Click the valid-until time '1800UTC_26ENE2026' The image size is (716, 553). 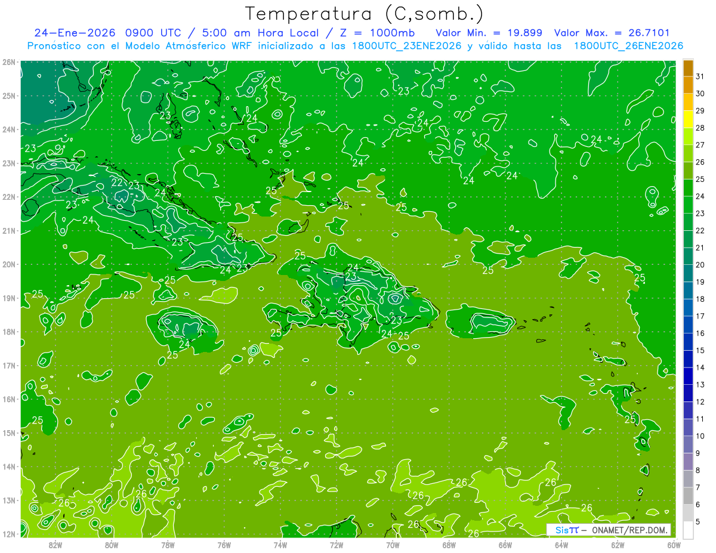[628, 46]
